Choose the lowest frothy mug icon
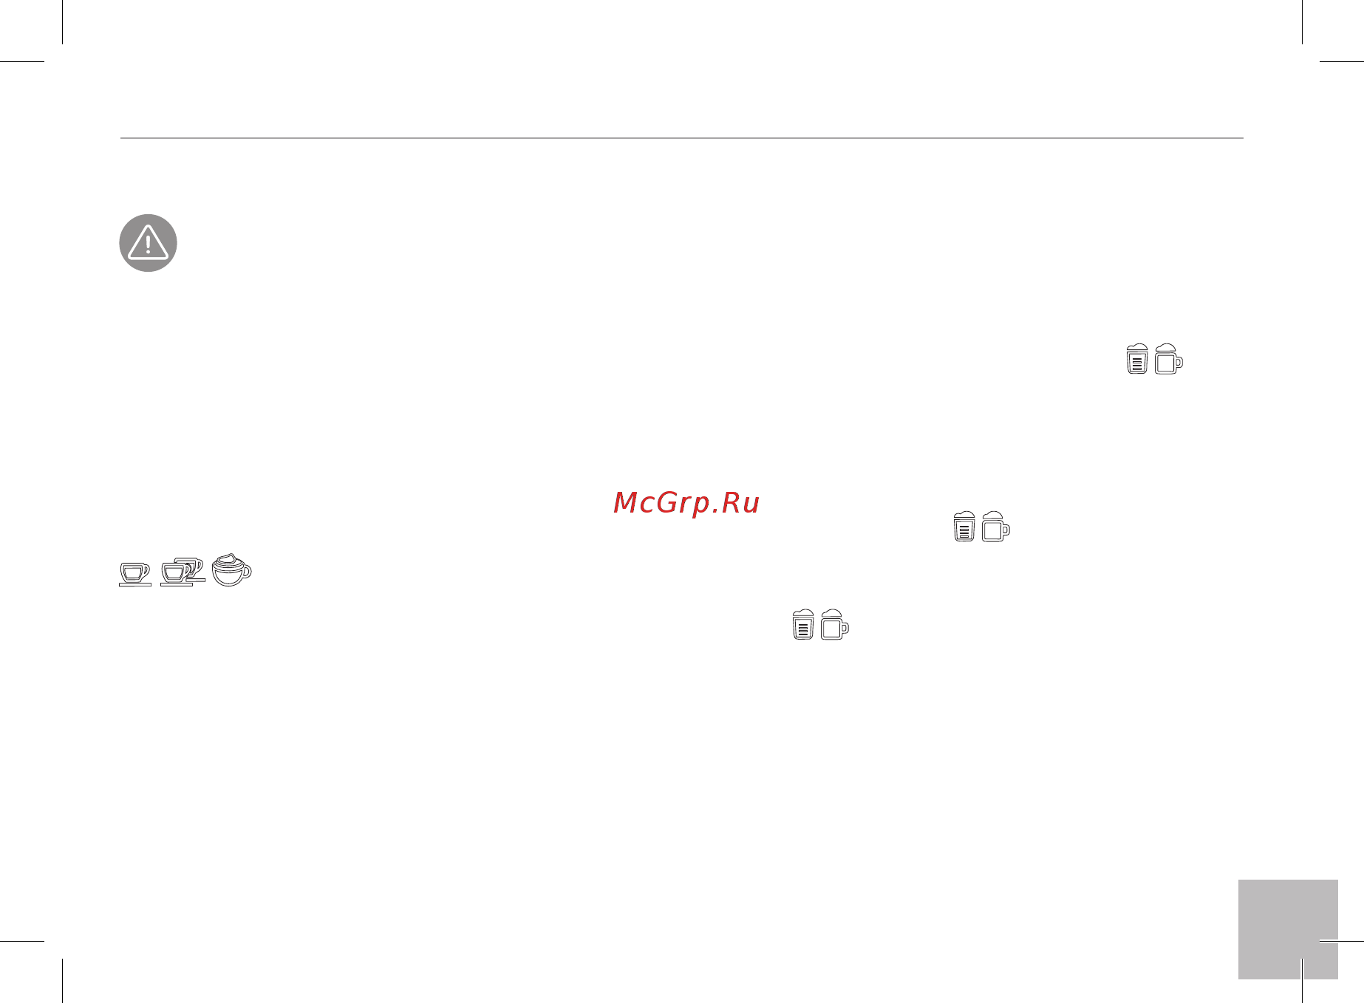The image size is (1364, 1003). coord(834,624)
